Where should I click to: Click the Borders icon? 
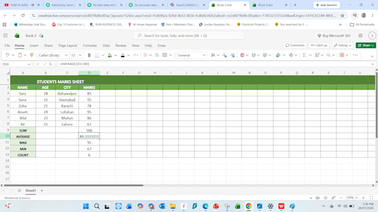point(97,55)
